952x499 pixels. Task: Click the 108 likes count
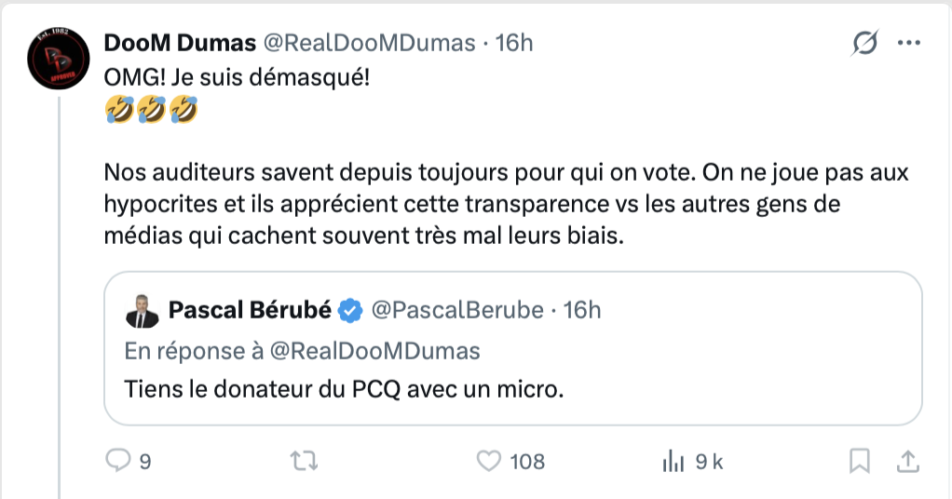click(527, 461)
